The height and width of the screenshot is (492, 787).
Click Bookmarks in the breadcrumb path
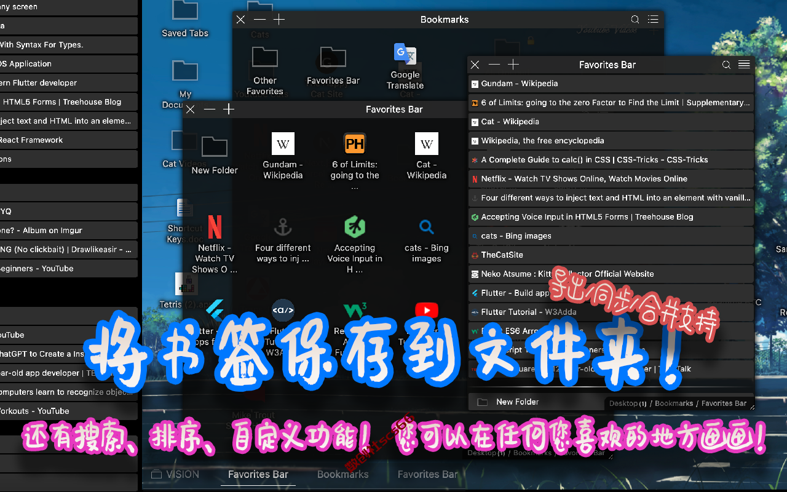tap(674, 403)
